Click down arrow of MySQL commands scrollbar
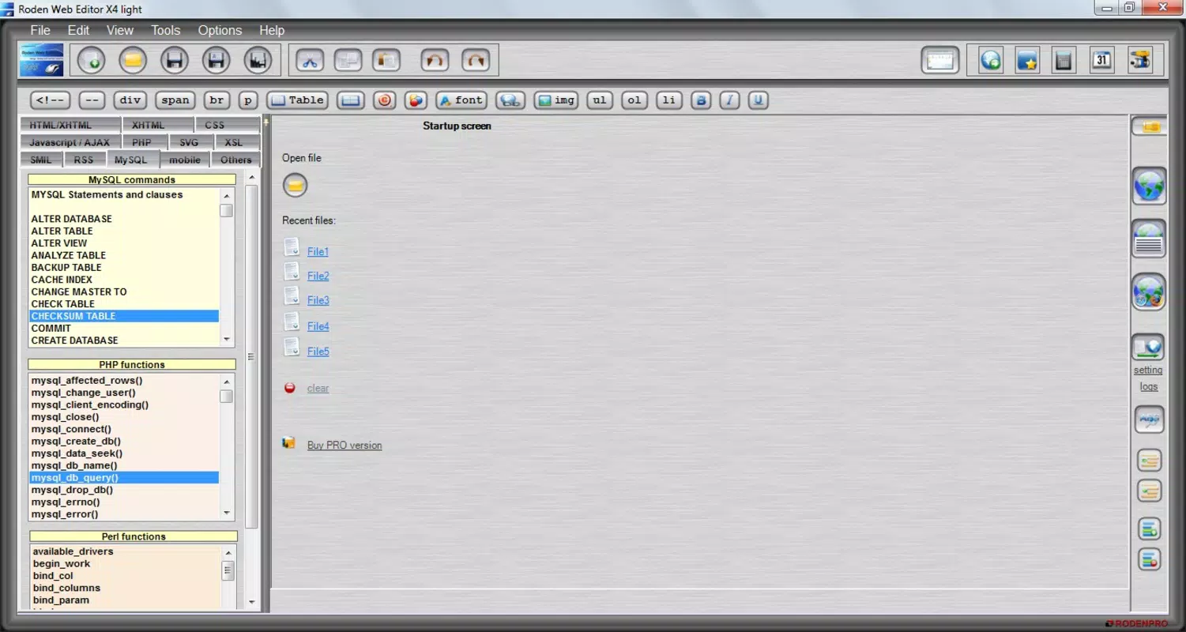The height and width of the screenshot is (632, 1186). 227,340
